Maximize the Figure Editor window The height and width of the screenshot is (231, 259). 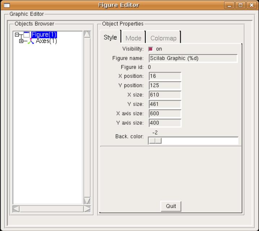pos(240,5)
